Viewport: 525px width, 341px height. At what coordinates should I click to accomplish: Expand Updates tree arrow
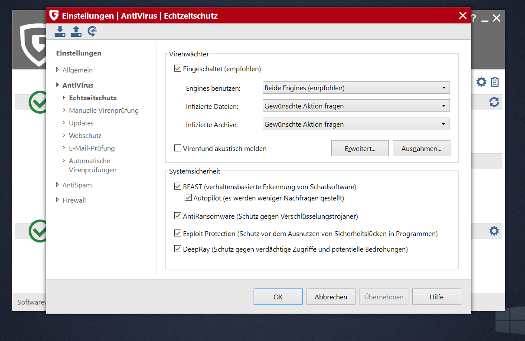64,123
